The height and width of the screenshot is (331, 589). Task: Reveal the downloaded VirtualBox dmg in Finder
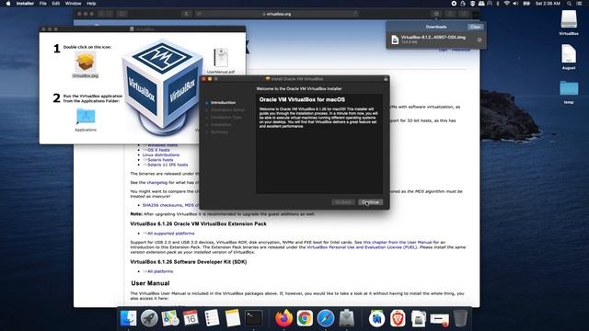pyautogui.click(x=479, y=40)
